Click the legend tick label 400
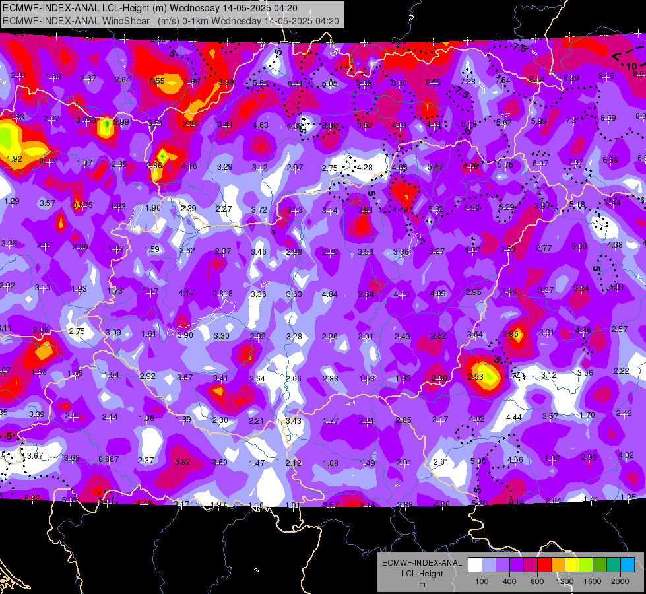 509,581
